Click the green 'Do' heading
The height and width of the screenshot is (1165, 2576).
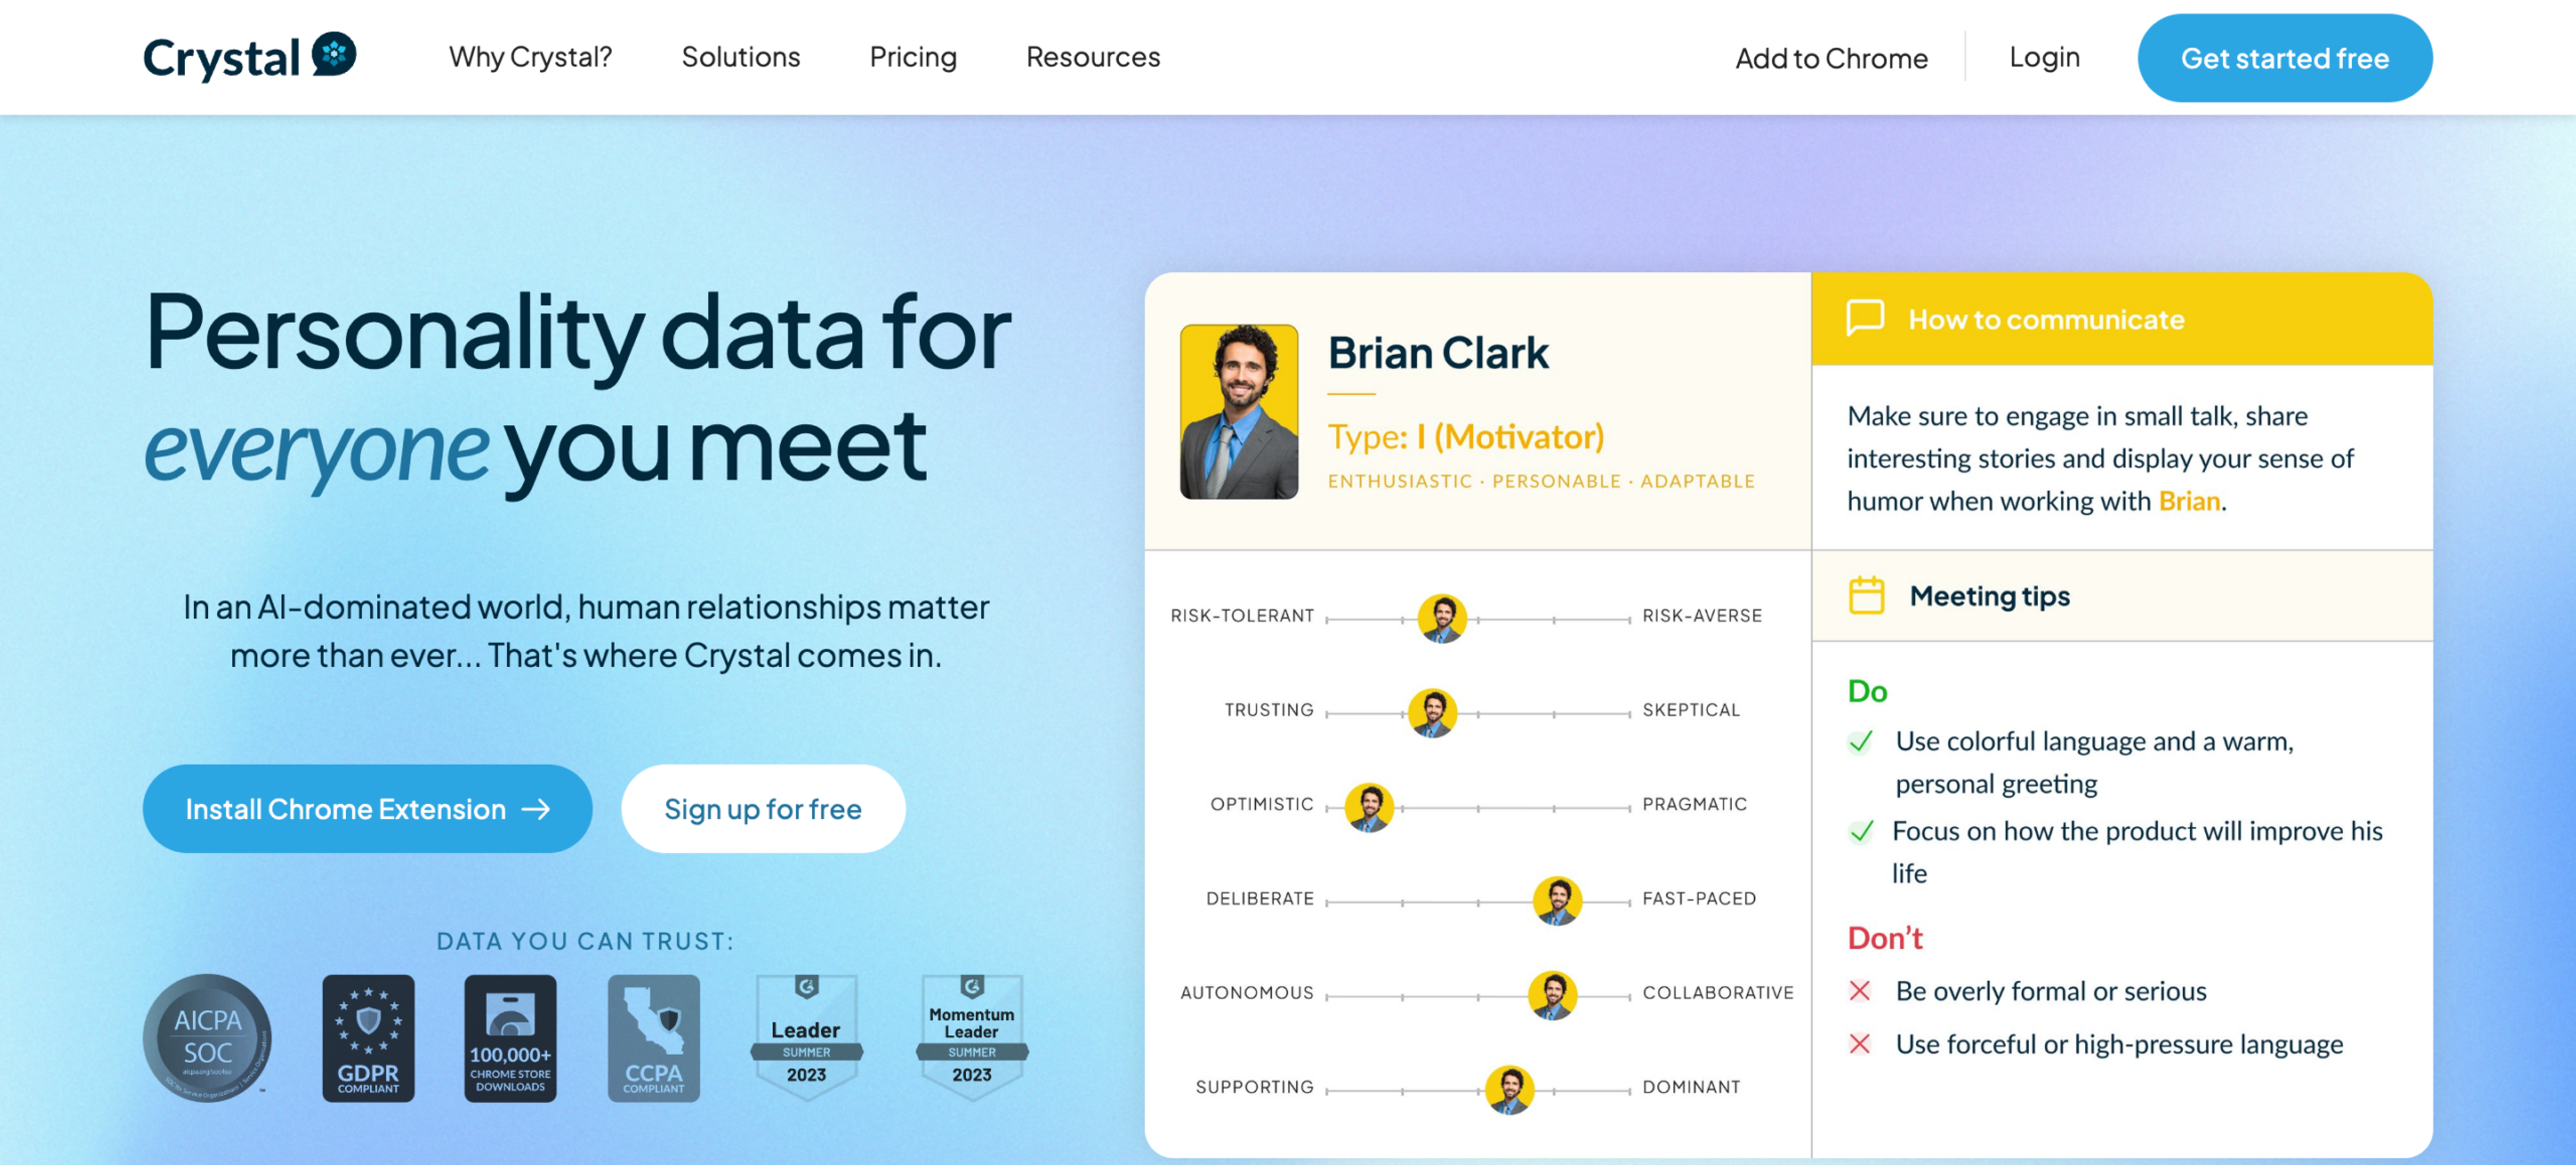click(1867, 691)
